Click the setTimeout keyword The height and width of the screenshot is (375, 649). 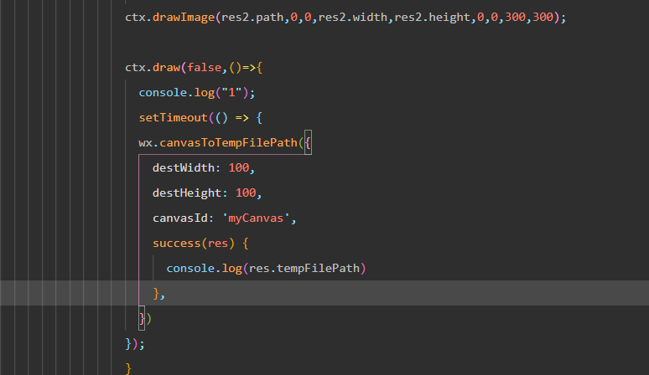click(x=173, y=118)
